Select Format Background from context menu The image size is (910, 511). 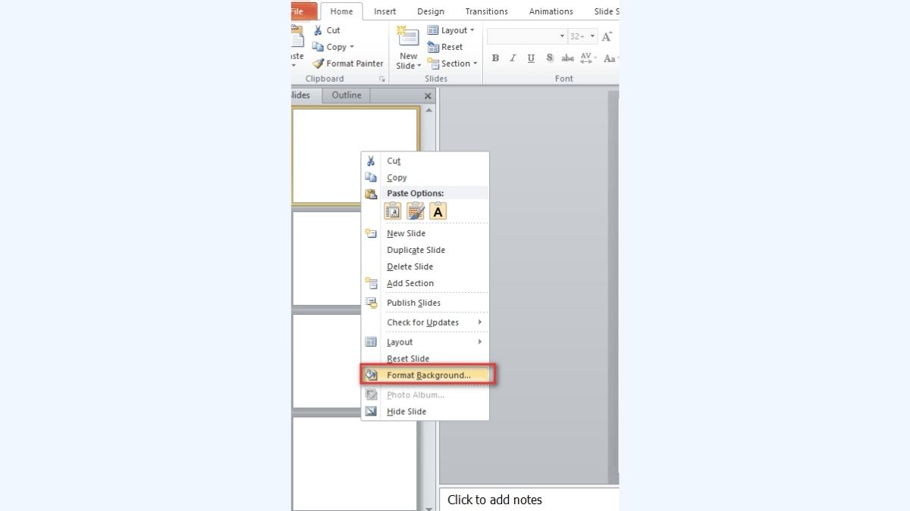(428, 375)
